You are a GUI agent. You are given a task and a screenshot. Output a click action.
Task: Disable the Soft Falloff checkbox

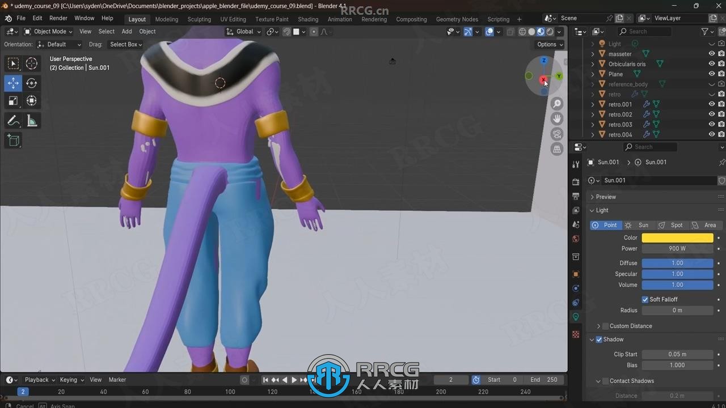645,299
